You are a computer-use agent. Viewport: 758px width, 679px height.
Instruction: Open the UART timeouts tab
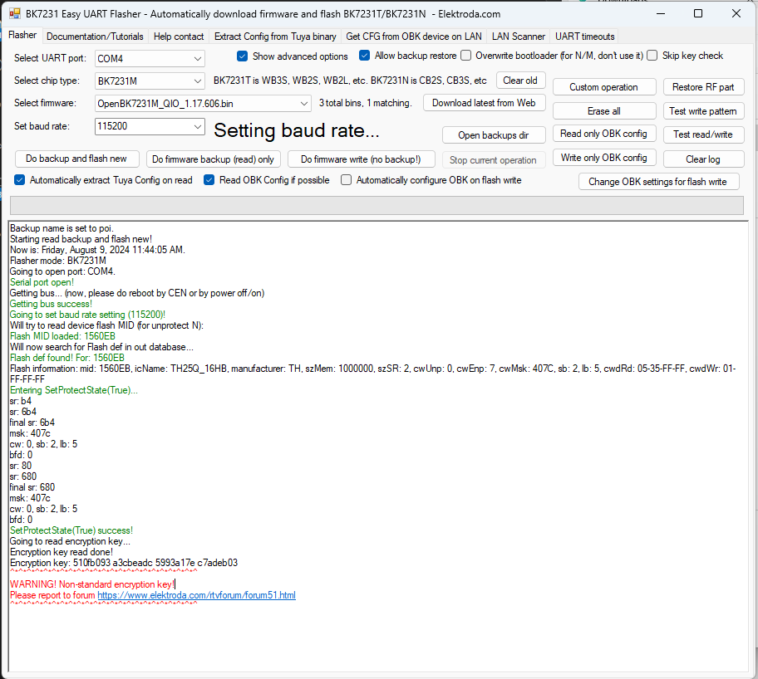[x=585, y=37]
